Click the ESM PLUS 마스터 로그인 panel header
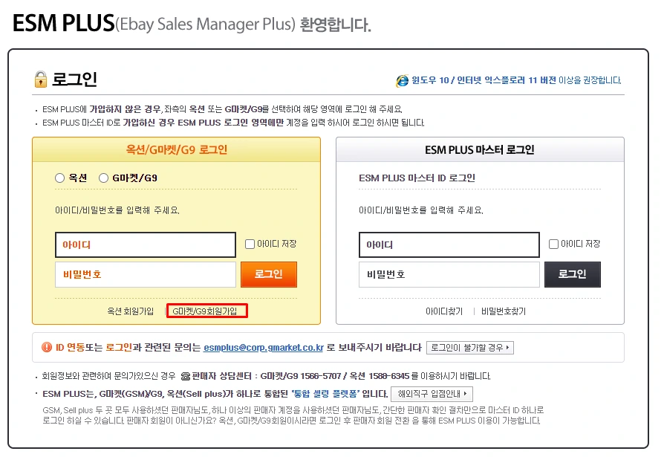 [x=480, y=149]
